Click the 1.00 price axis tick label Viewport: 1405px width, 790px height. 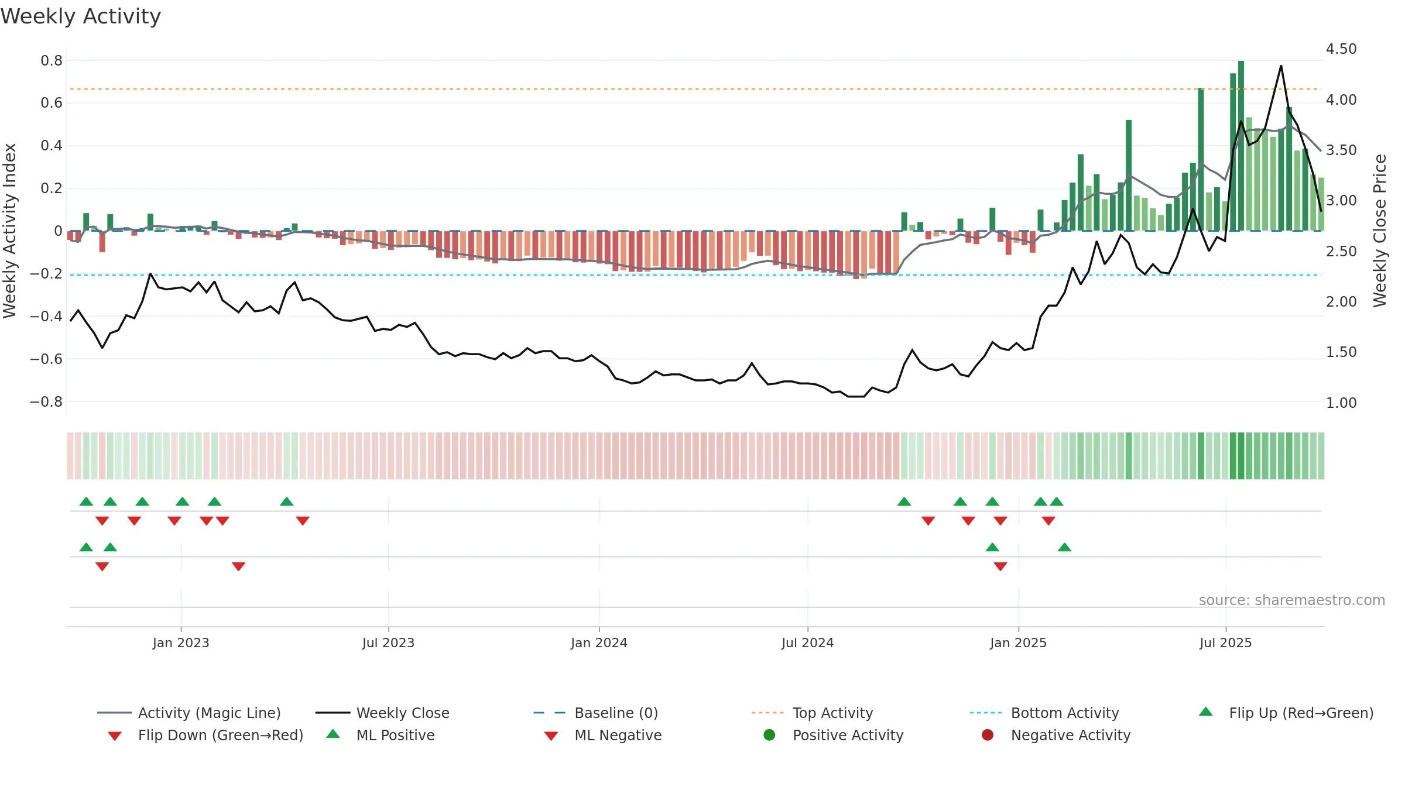click(1341, 403)
